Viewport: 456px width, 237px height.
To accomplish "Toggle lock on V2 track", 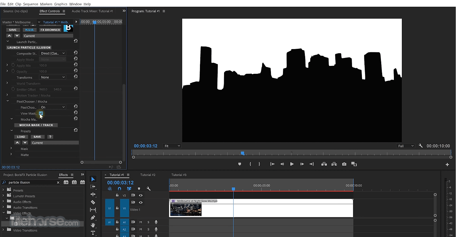I will tap(117, 195).
